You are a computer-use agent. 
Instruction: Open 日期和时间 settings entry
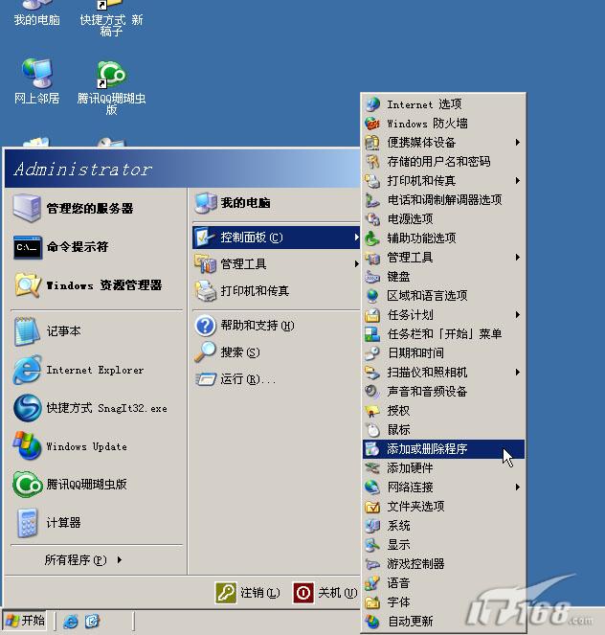[415, 353]
